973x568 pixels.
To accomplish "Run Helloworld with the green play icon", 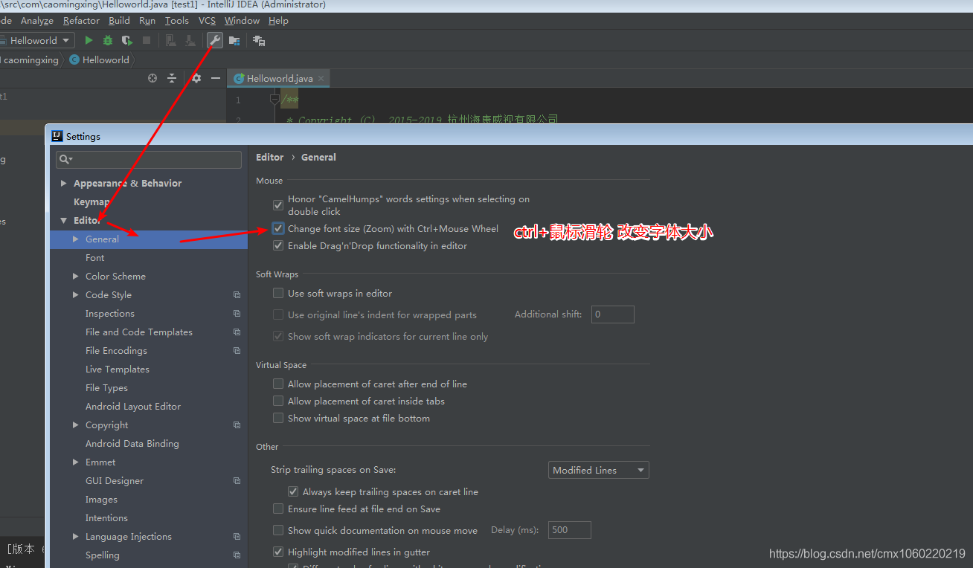I will (89, 40).
